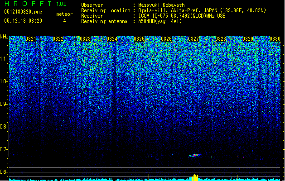
Task: Click the yellow signal peak in the power graph
Action: point(195,177)
